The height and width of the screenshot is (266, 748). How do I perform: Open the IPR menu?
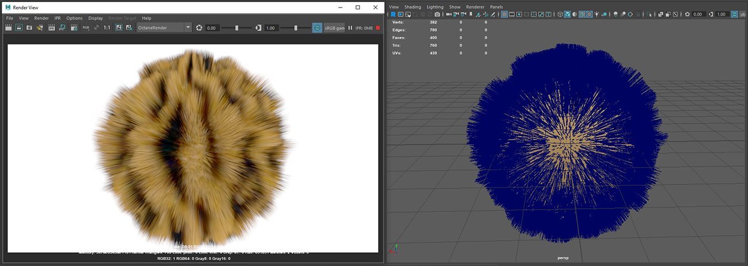click(x=58, y=18)
